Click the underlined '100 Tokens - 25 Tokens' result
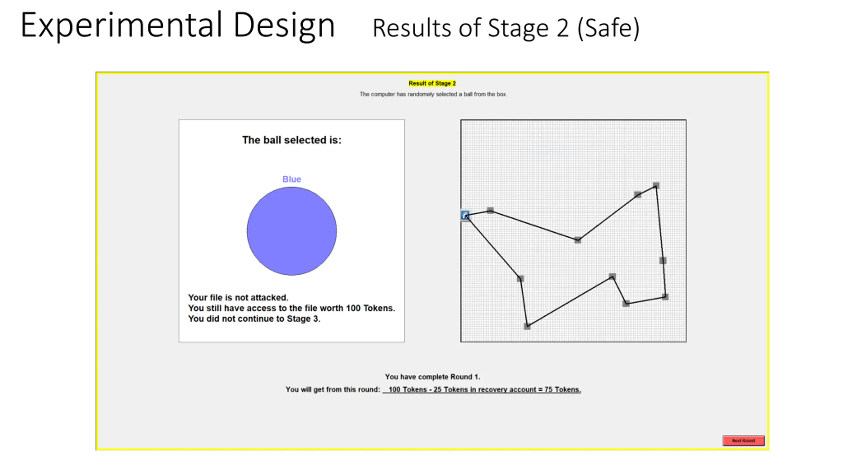The height and width of the screenshot is (474, 843). (x=482, y=389)
